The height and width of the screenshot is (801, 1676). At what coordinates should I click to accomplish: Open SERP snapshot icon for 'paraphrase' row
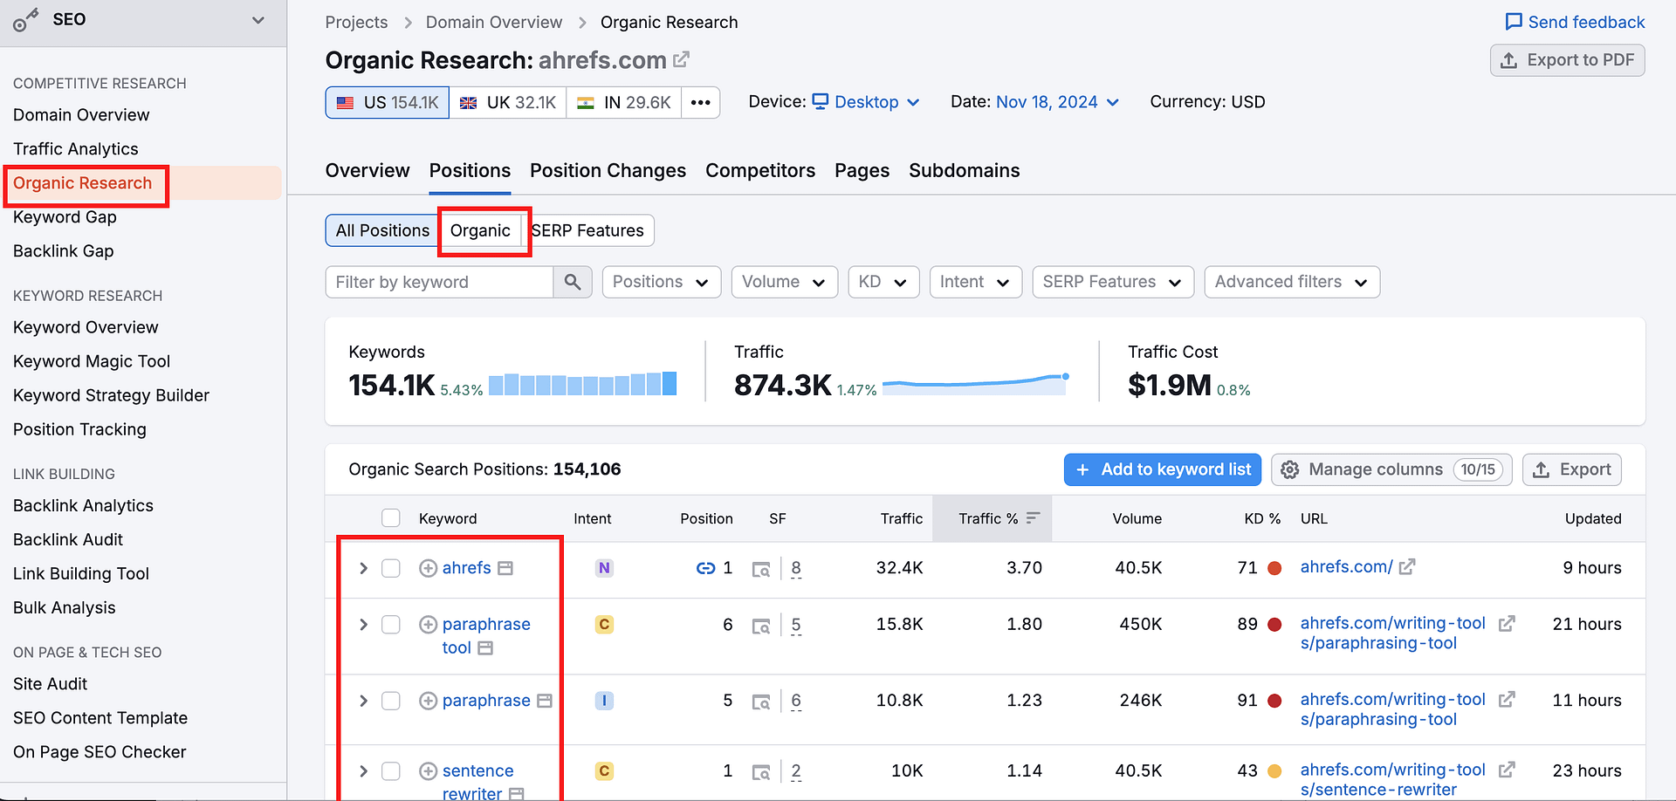pos(761,702)
